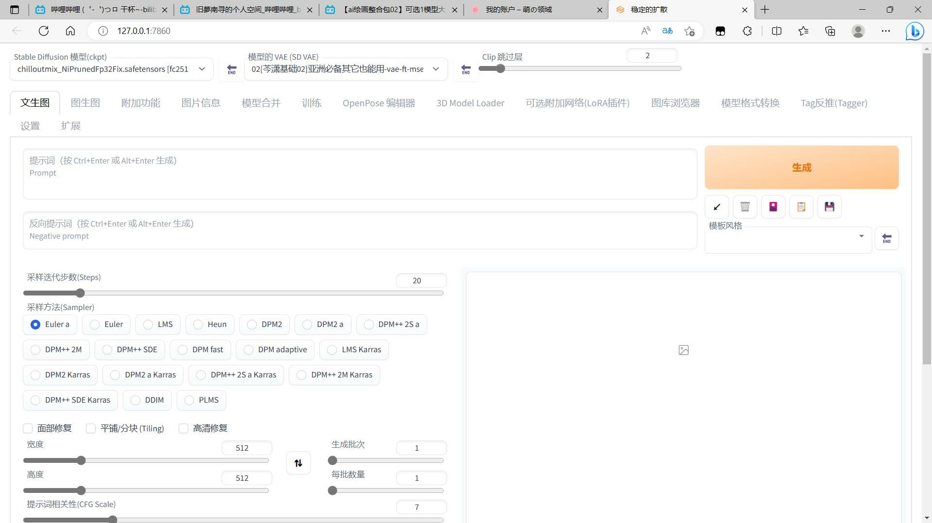Switch to the 图生图 tab
The width and height of the screenshot is (932, 523).
pyautogui.click(x=85, y=103)
